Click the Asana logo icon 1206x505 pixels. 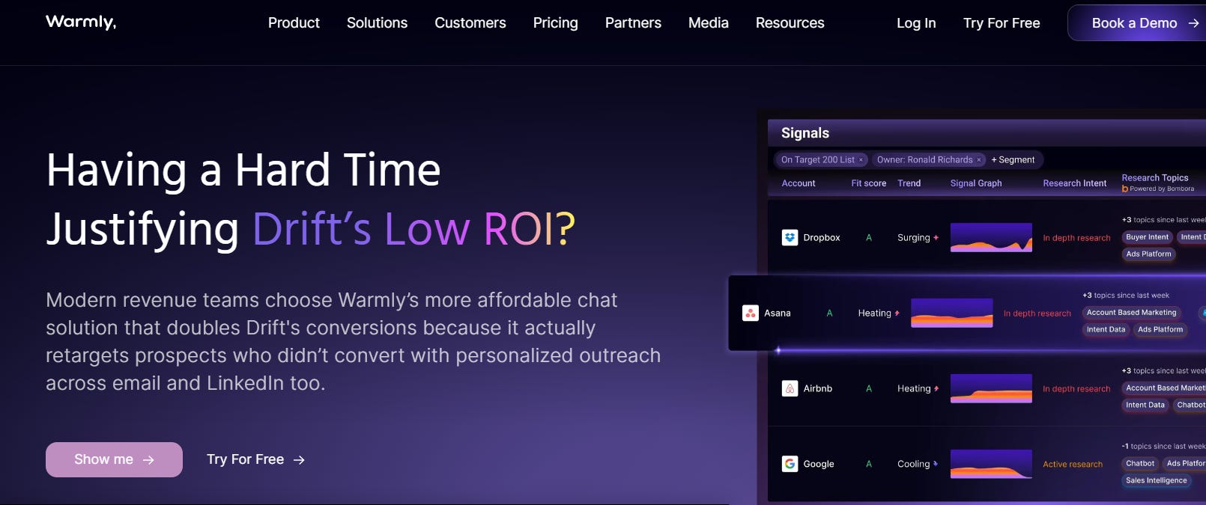[x=751, y=313]
